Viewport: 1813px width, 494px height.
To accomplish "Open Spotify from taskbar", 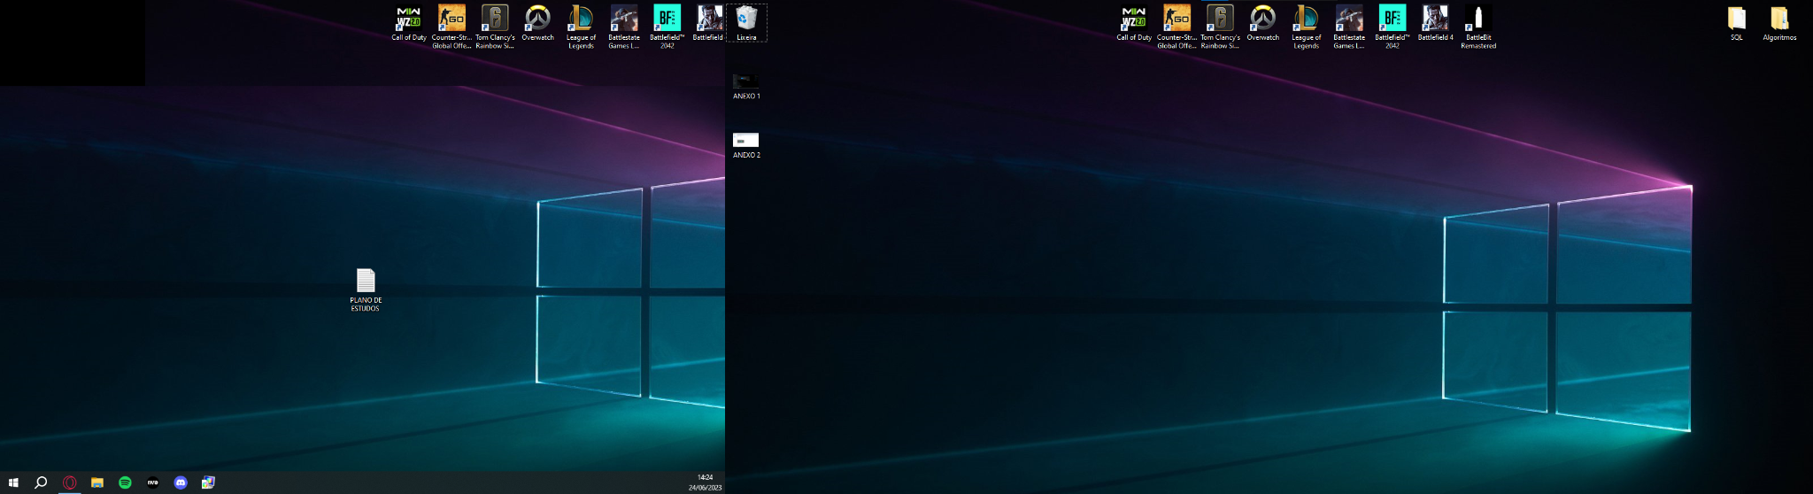I will [x=125, y=482].
